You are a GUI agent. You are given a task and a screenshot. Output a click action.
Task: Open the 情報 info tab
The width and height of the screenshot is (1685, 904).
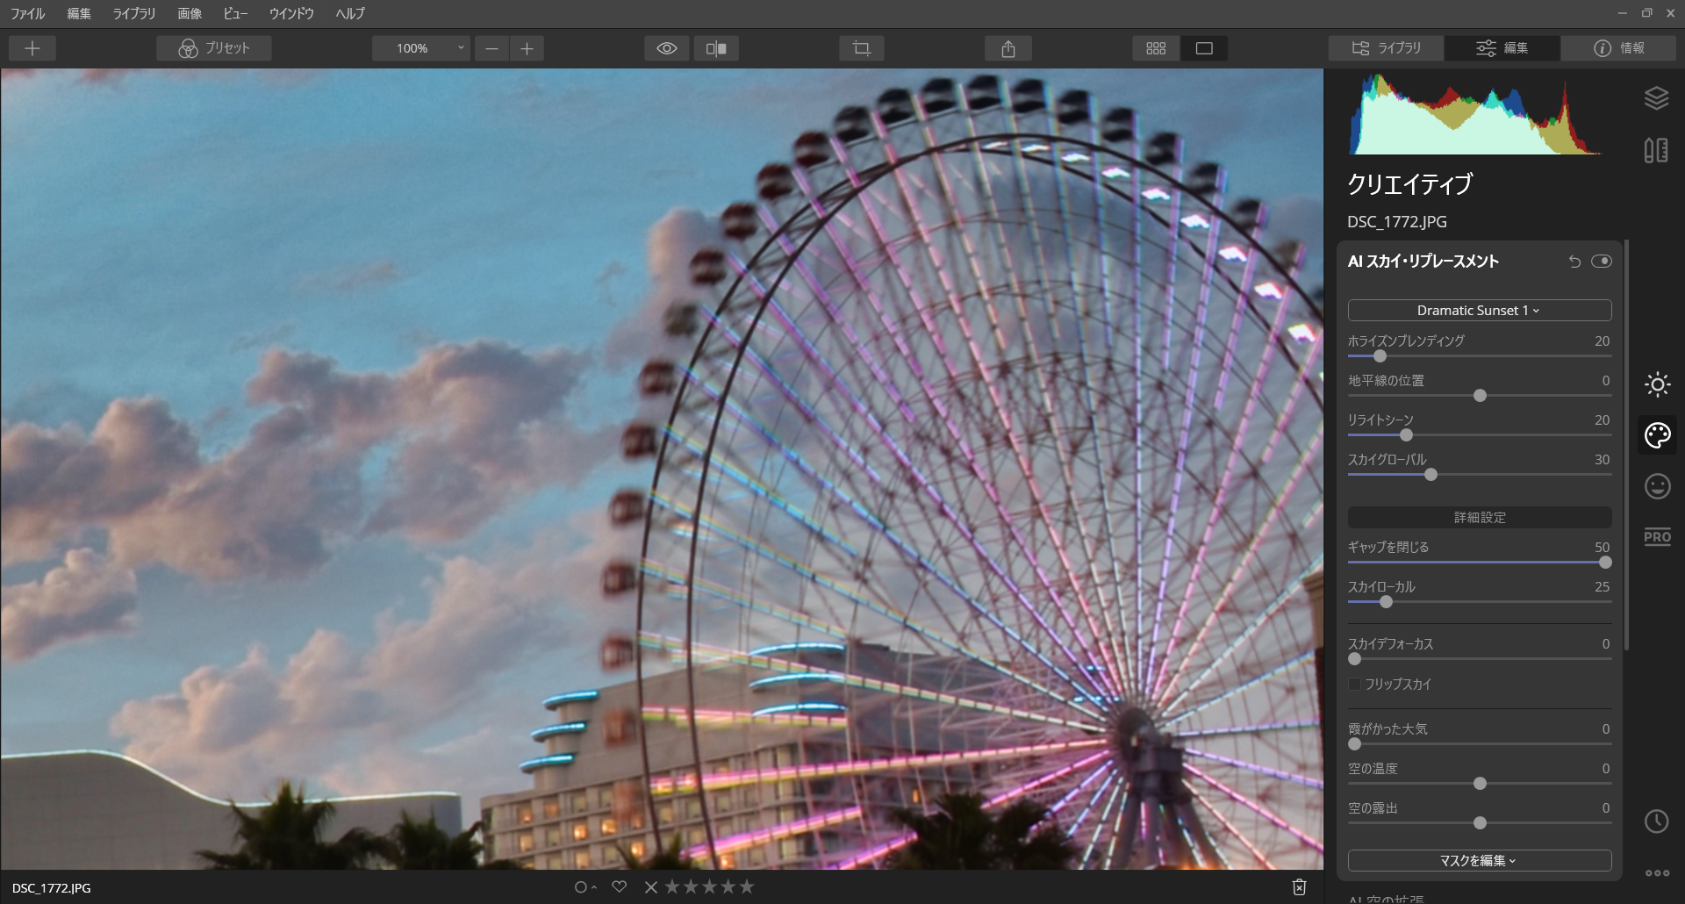pos(1619,48)
